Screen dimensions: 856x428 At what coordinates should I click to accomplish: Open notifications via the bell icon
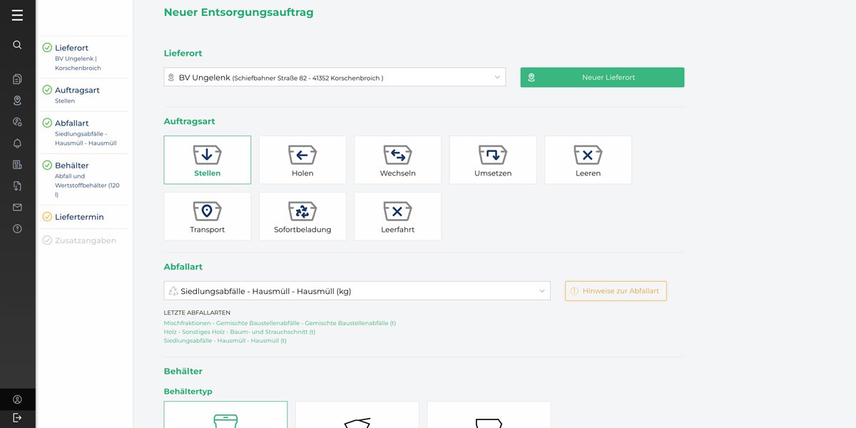click(17, 143)
